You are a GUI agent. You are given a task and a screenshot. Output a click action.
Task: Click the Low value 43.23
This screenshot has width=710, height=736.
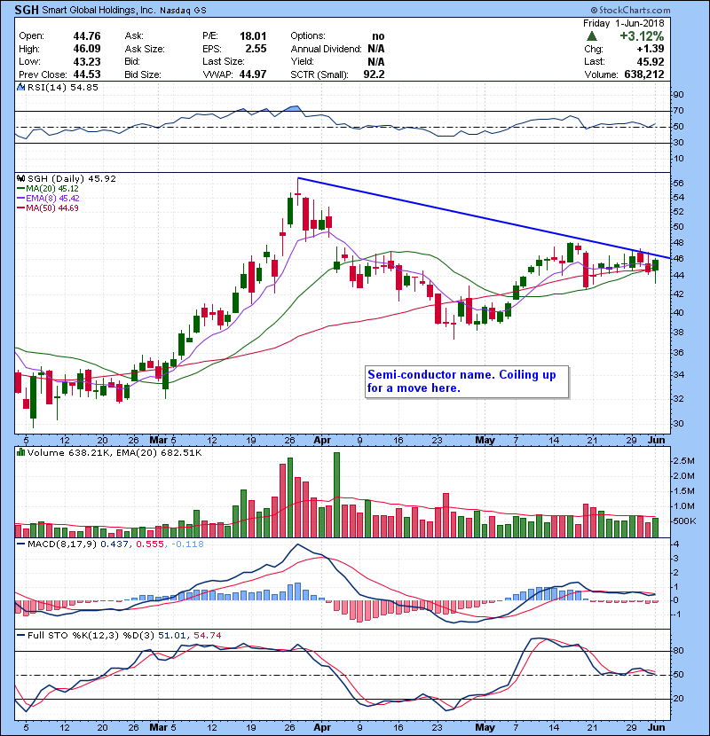click(x=87, y=61)
